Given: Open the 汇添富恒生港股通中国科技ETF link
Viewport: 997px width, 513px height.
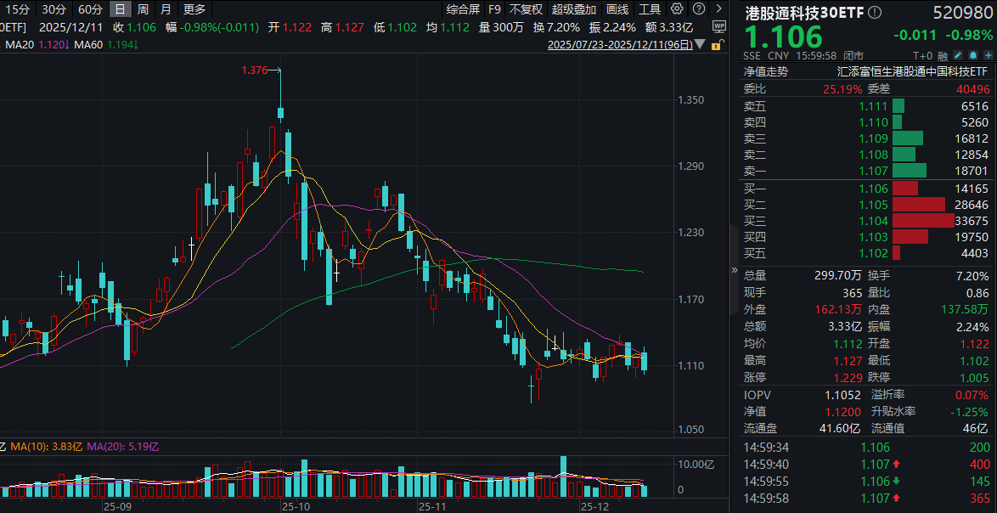Looking at the screenshot, I should [x=913, y=72].
